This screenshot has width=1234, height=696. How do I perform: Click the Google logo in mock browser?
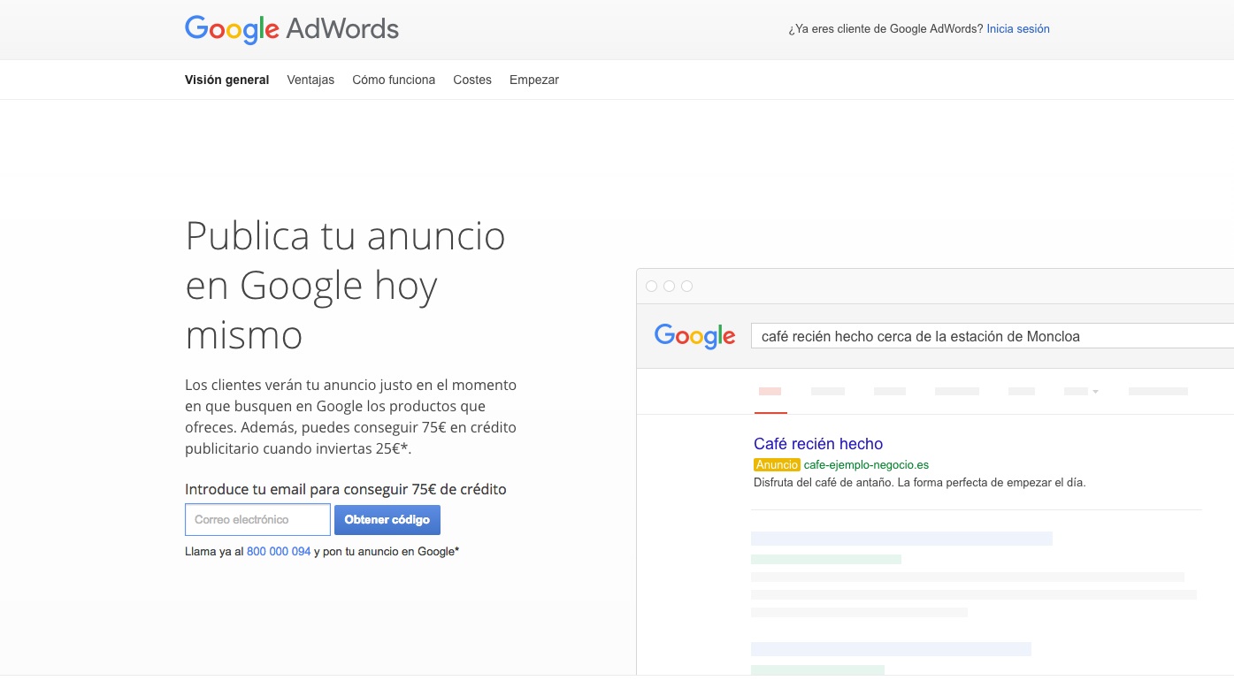[694, 337]
